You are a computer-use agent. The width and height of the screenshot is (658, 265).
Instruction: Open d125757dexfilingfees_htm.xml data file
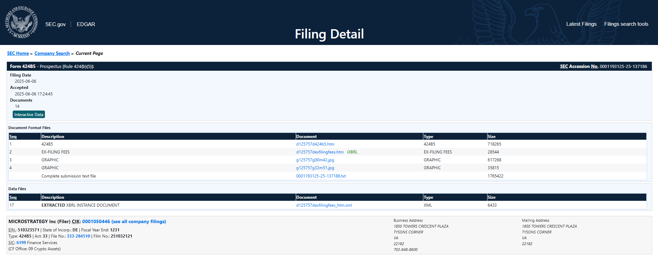[x=324, y=205]
